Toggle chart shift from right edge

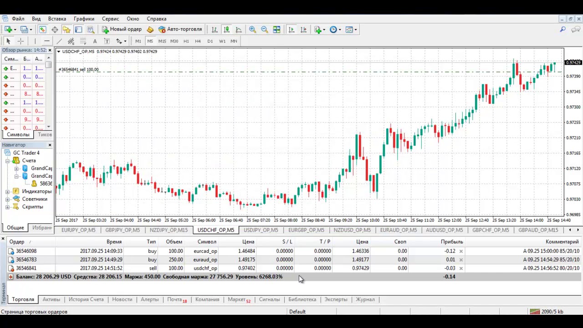pyautogui.click(x=304, y=29)
